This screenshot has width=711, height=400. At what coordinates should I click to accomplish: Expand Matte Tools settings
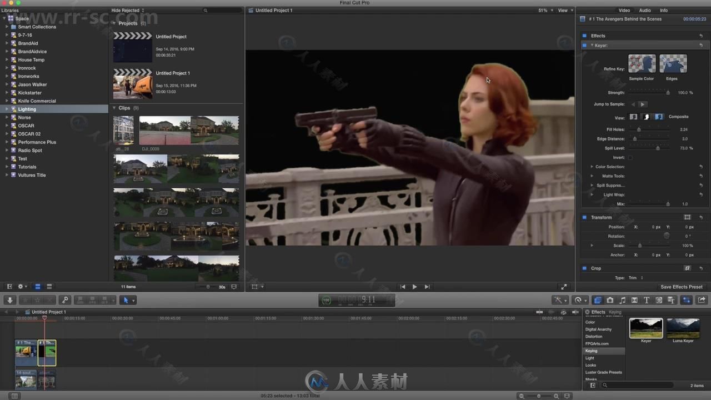pyautogui.click(x=592, y=176)
